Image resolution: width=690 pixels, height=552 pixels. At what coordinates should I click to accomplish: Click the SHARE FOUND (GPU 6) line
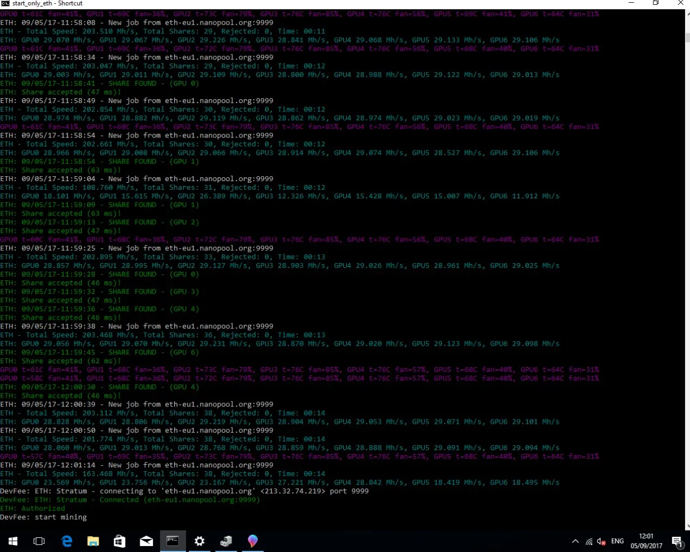[100, 353]
